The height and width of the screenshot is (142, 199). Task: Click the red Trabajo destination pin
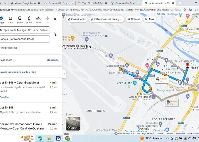[187, 65]
